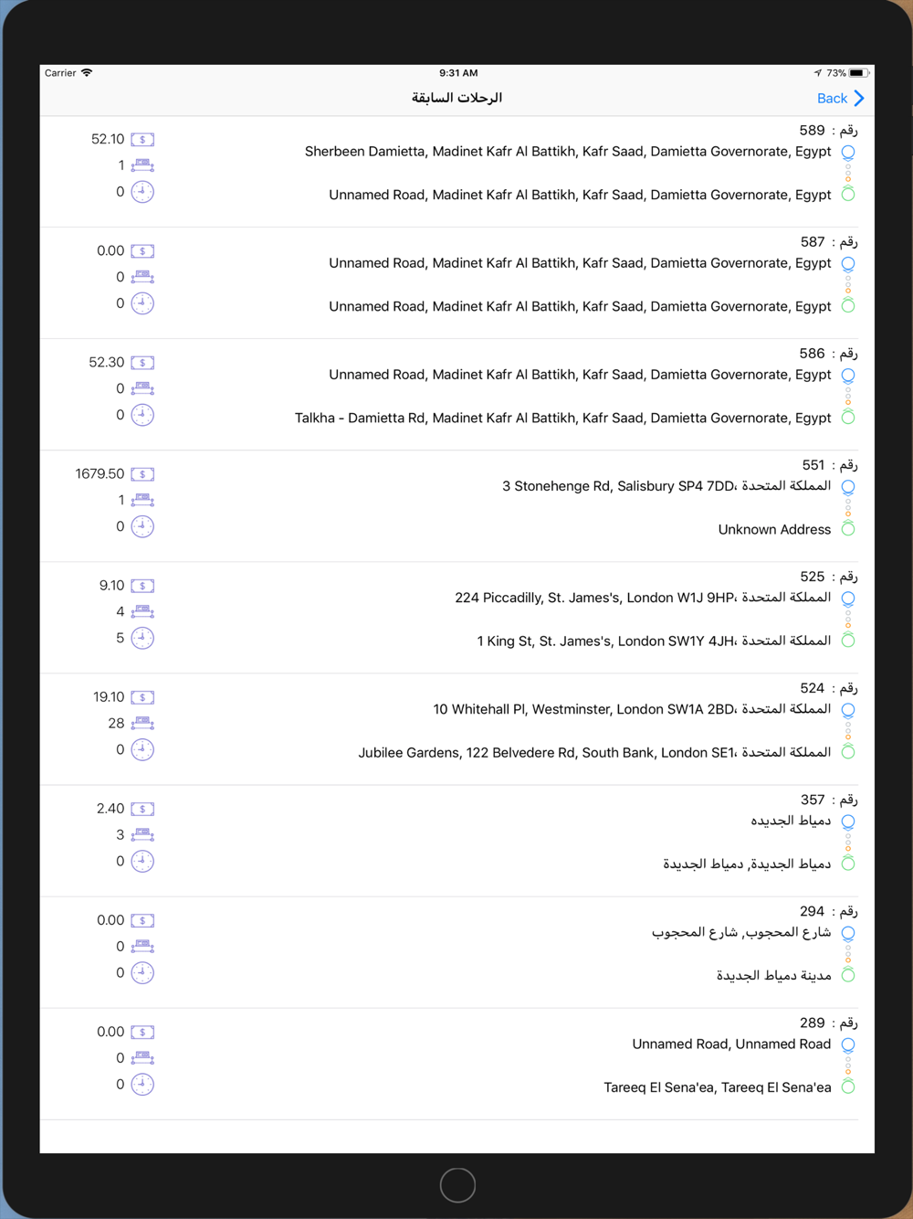Tap the Back button
Image resolution: width=913 pixels, height=1219 pixels.
click(x=840, y=98)
